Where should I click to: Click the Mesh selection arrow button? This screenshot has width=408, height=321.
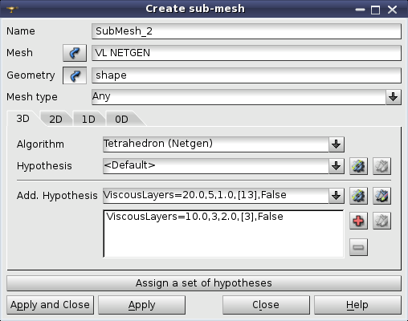click(75, 53)
